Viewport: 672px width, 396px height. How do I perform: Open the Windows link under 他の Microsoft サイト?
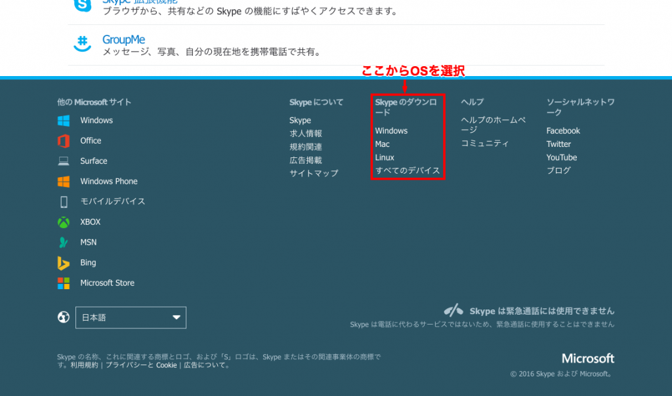pyautogui.click(x=96, y=120)
